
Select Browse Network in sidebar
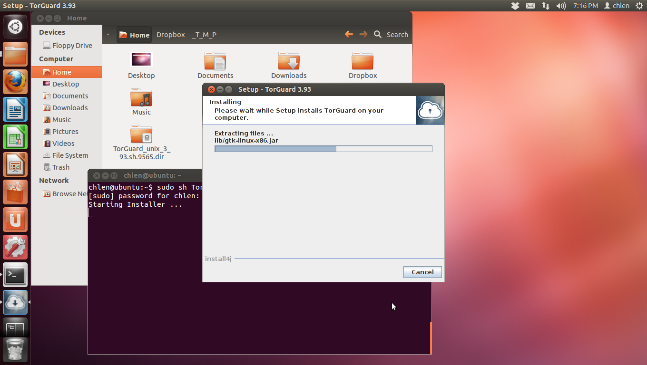click(x=64, y=194)
